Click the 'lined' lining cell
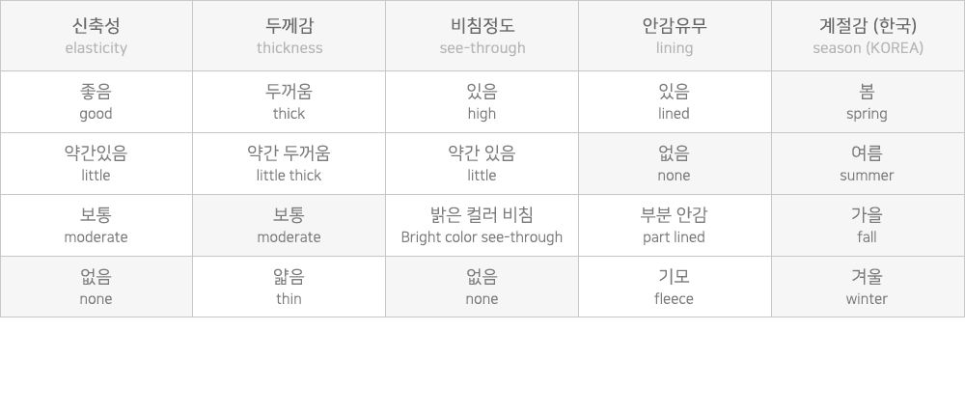Image resolution: width=965 pixels, height=414 pixels. click(675, 101)
